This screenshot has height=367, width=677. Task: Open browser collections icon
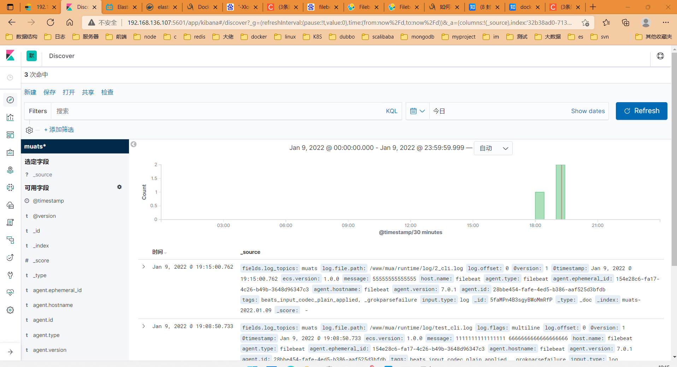point(626,23)
